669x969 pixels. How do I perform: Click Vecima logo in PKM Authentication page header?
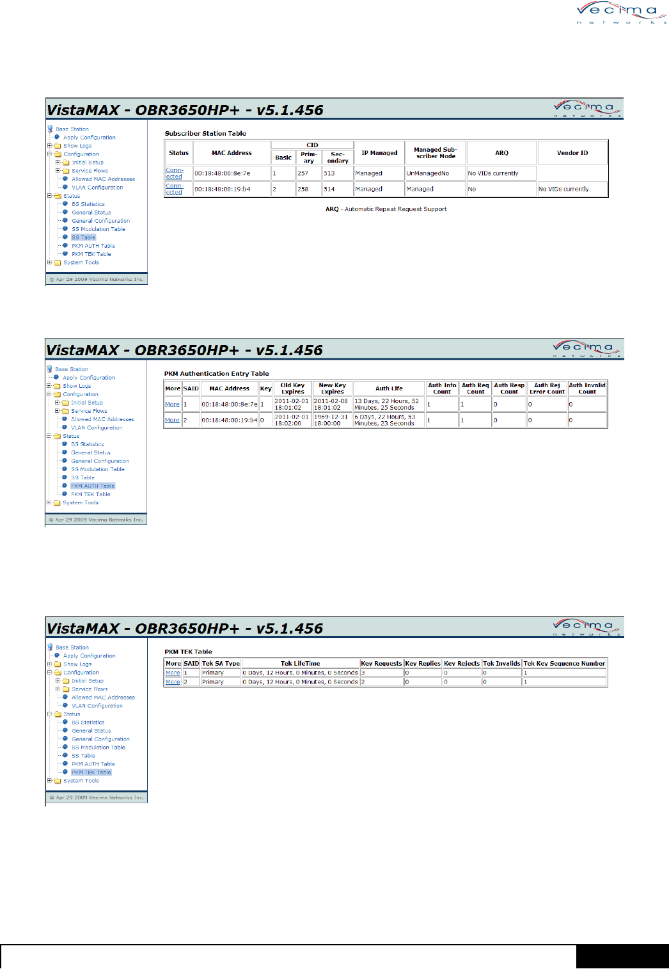[x=586, y=349]
